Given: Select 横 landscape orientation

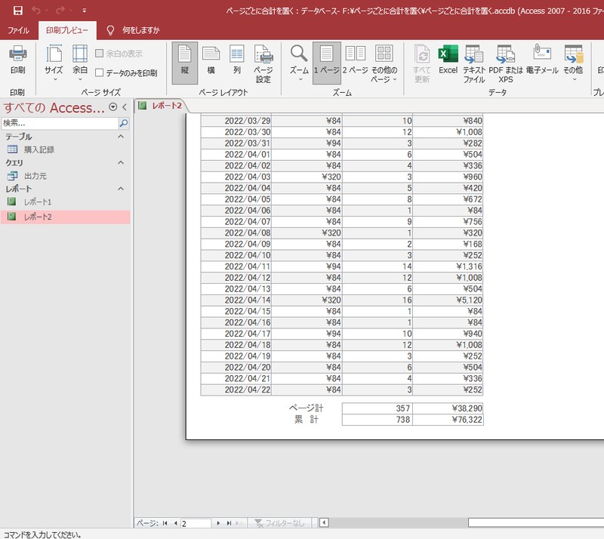Looking at the screenshot, I should (x=211, y=60).
